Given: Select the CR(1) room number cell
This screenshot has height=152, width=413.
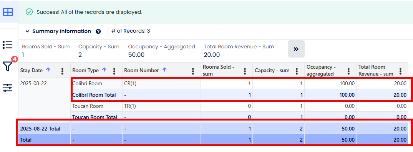Looking at the screenshot, I should 161,84.
